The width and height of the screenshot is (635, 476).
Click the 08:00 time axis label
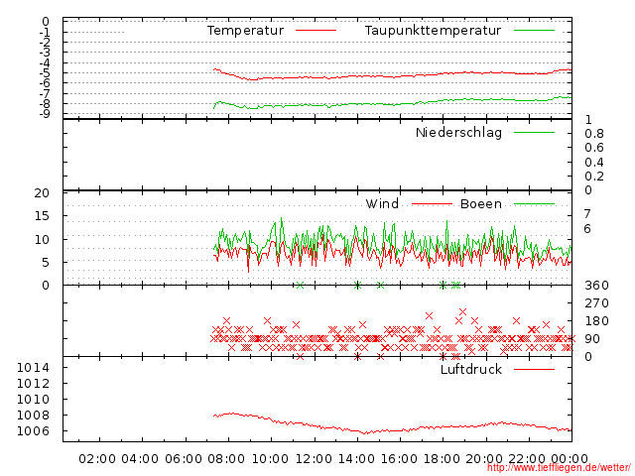(x=226, y=459)
